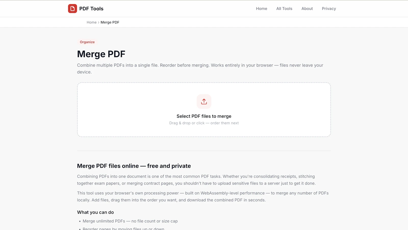The width and height of the screenshot is (408, 230).
Task: Click Home in the breadcrumb trail
Action: pos(92,22)
